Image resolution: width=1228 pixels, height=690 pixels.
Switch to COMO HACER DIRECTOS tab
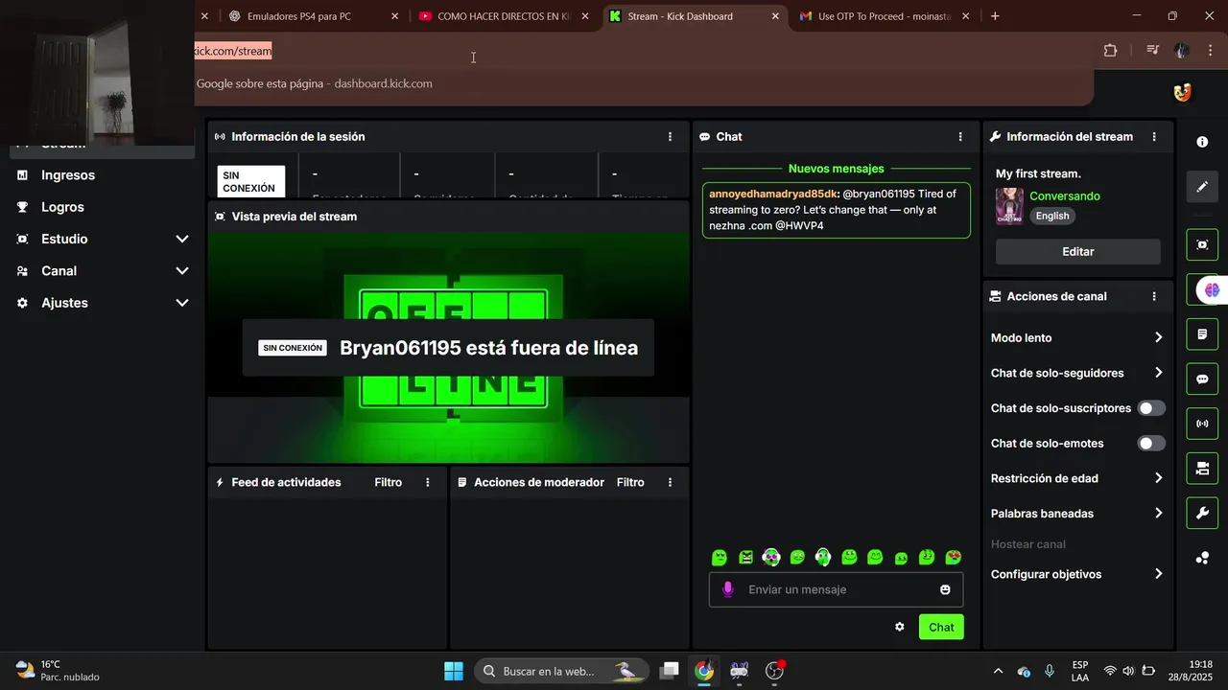pyautogui.click(x=503, y=16)
